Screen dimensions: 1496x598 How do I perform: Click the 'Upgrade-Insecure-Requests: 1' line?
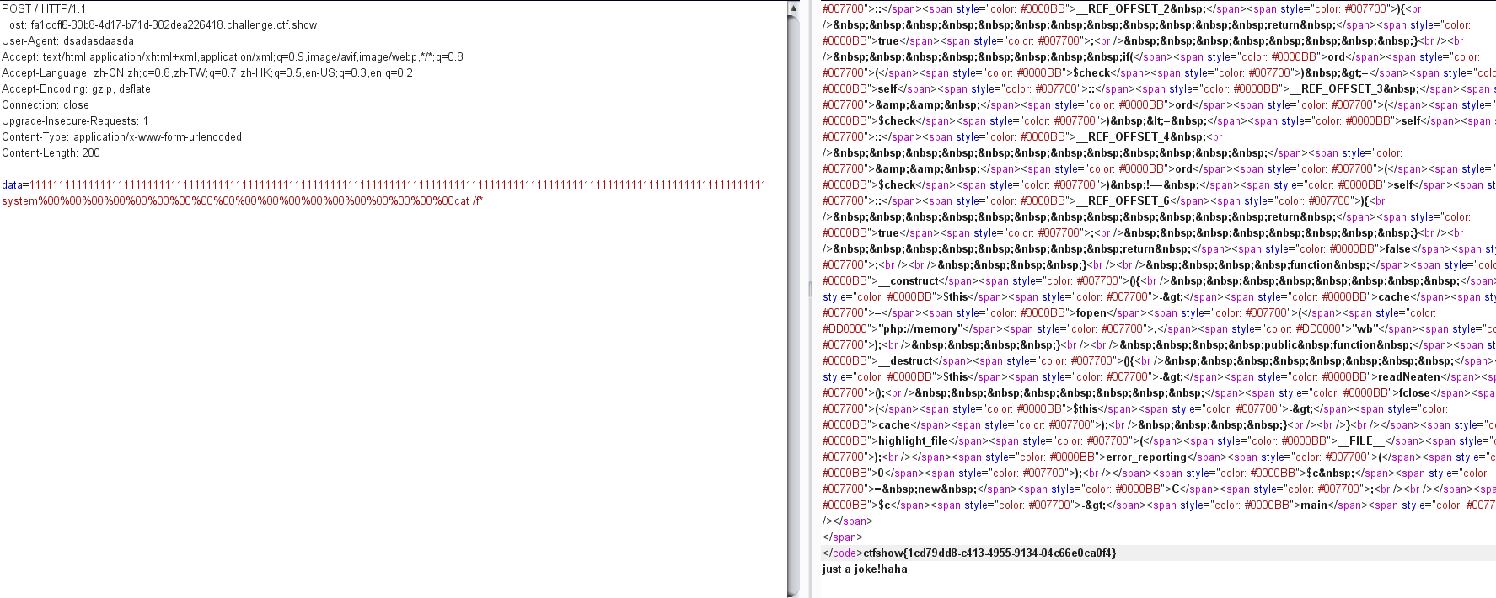[75, 120]
